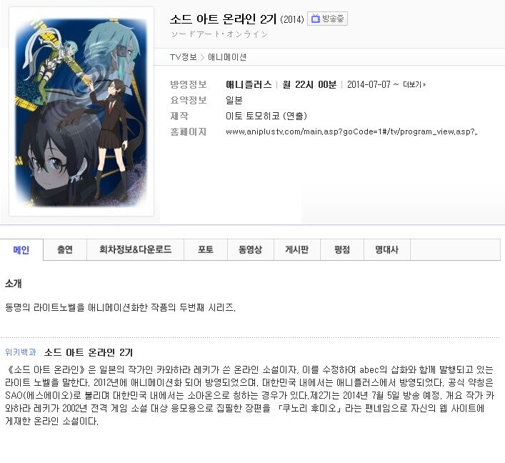505x463 pixels.
Task: Open the 메인 tab
Action: (x=21, y=249)
